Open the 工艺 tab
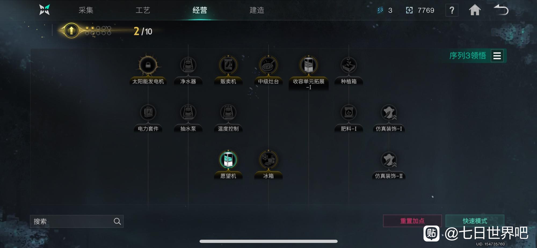 pos(143,10)
